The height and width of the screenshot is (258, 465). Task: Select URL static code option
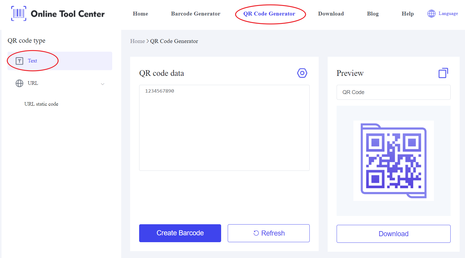point(41,104)
